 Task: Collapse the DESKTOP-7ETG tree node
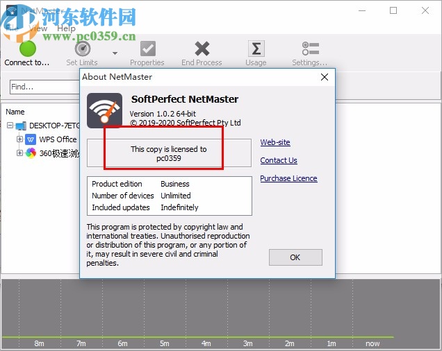point(10,125)
